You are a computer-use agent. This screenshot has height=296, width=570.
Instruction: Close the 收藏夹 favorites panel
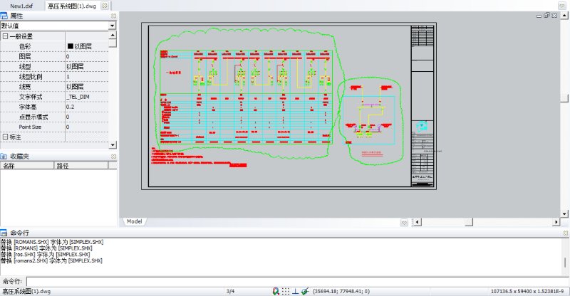click(113, 156)
